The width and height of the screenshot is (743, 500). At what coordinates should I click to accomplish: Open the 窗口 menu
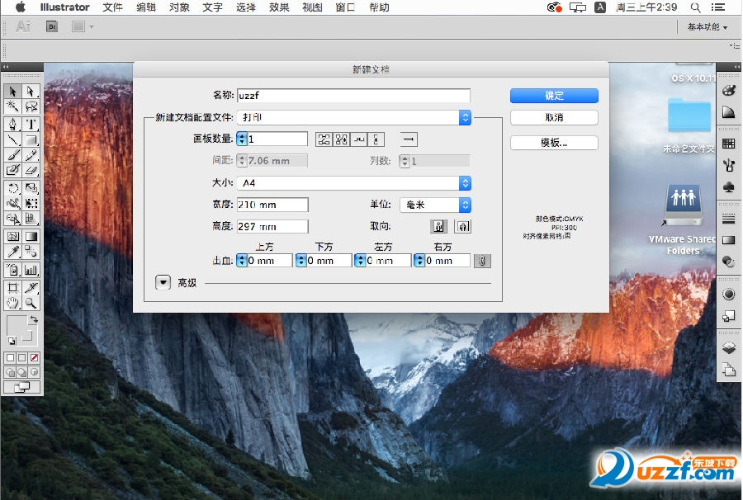click(x=346, y=7)
